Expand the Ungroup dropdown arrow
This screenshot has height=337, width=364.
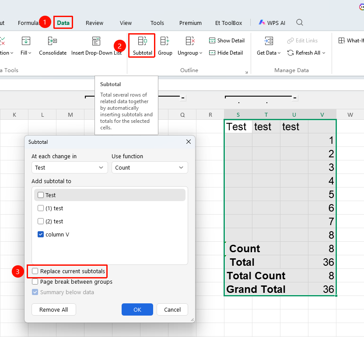click(x=201, y=53)
